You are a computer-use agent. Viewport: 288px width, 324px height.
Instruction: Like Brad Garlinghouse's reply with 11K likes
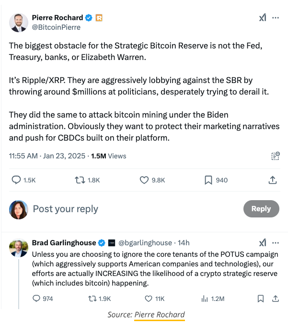point(146,299)
